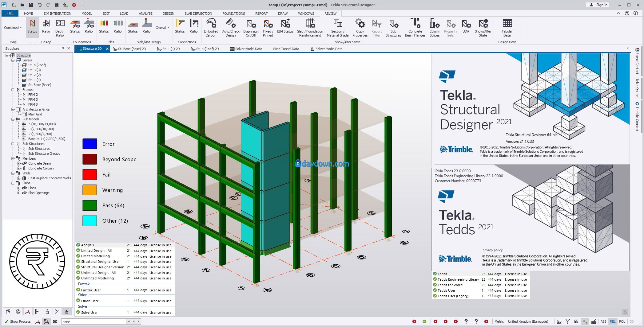Select the Fixed / Pinned review tool
The height and width of the screenshot is (327, 644).
[268, 28]
